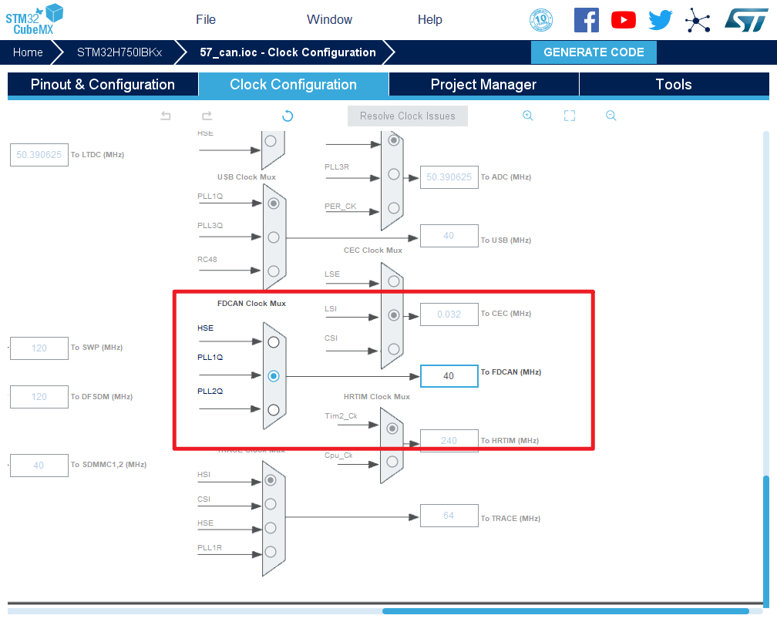The width and height of the screenshot is (777, 622).
Task: Select PLL2Q for FDCAN Clock Mux
Action: point(273,410)
